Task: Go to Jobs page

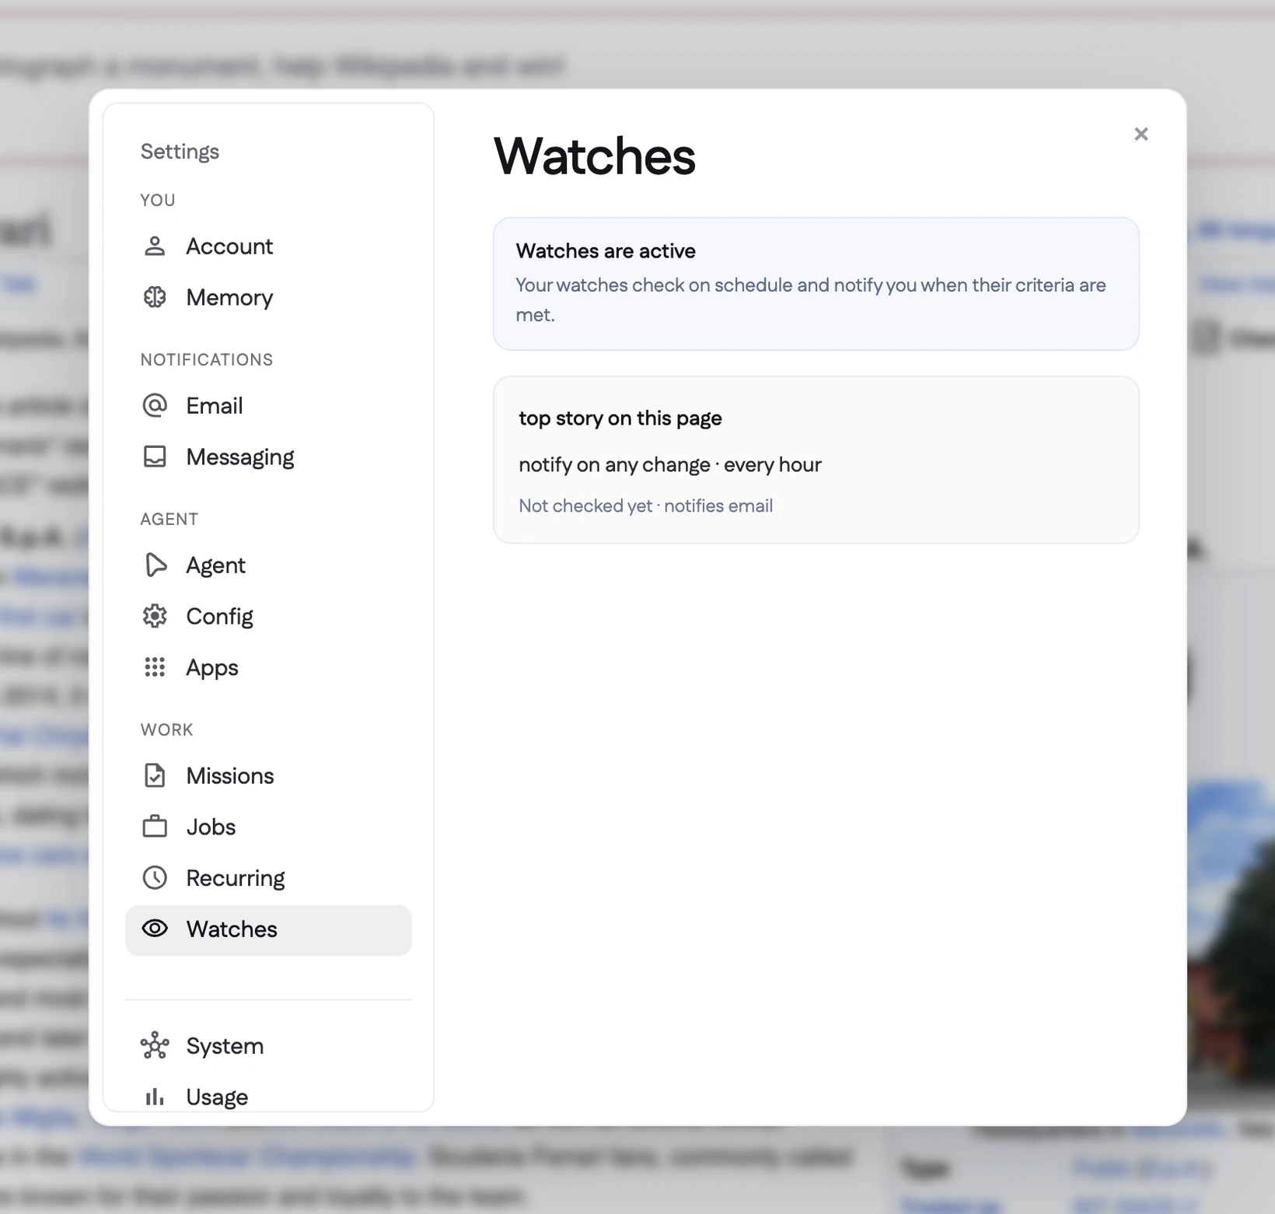Action: click(268, 827)
